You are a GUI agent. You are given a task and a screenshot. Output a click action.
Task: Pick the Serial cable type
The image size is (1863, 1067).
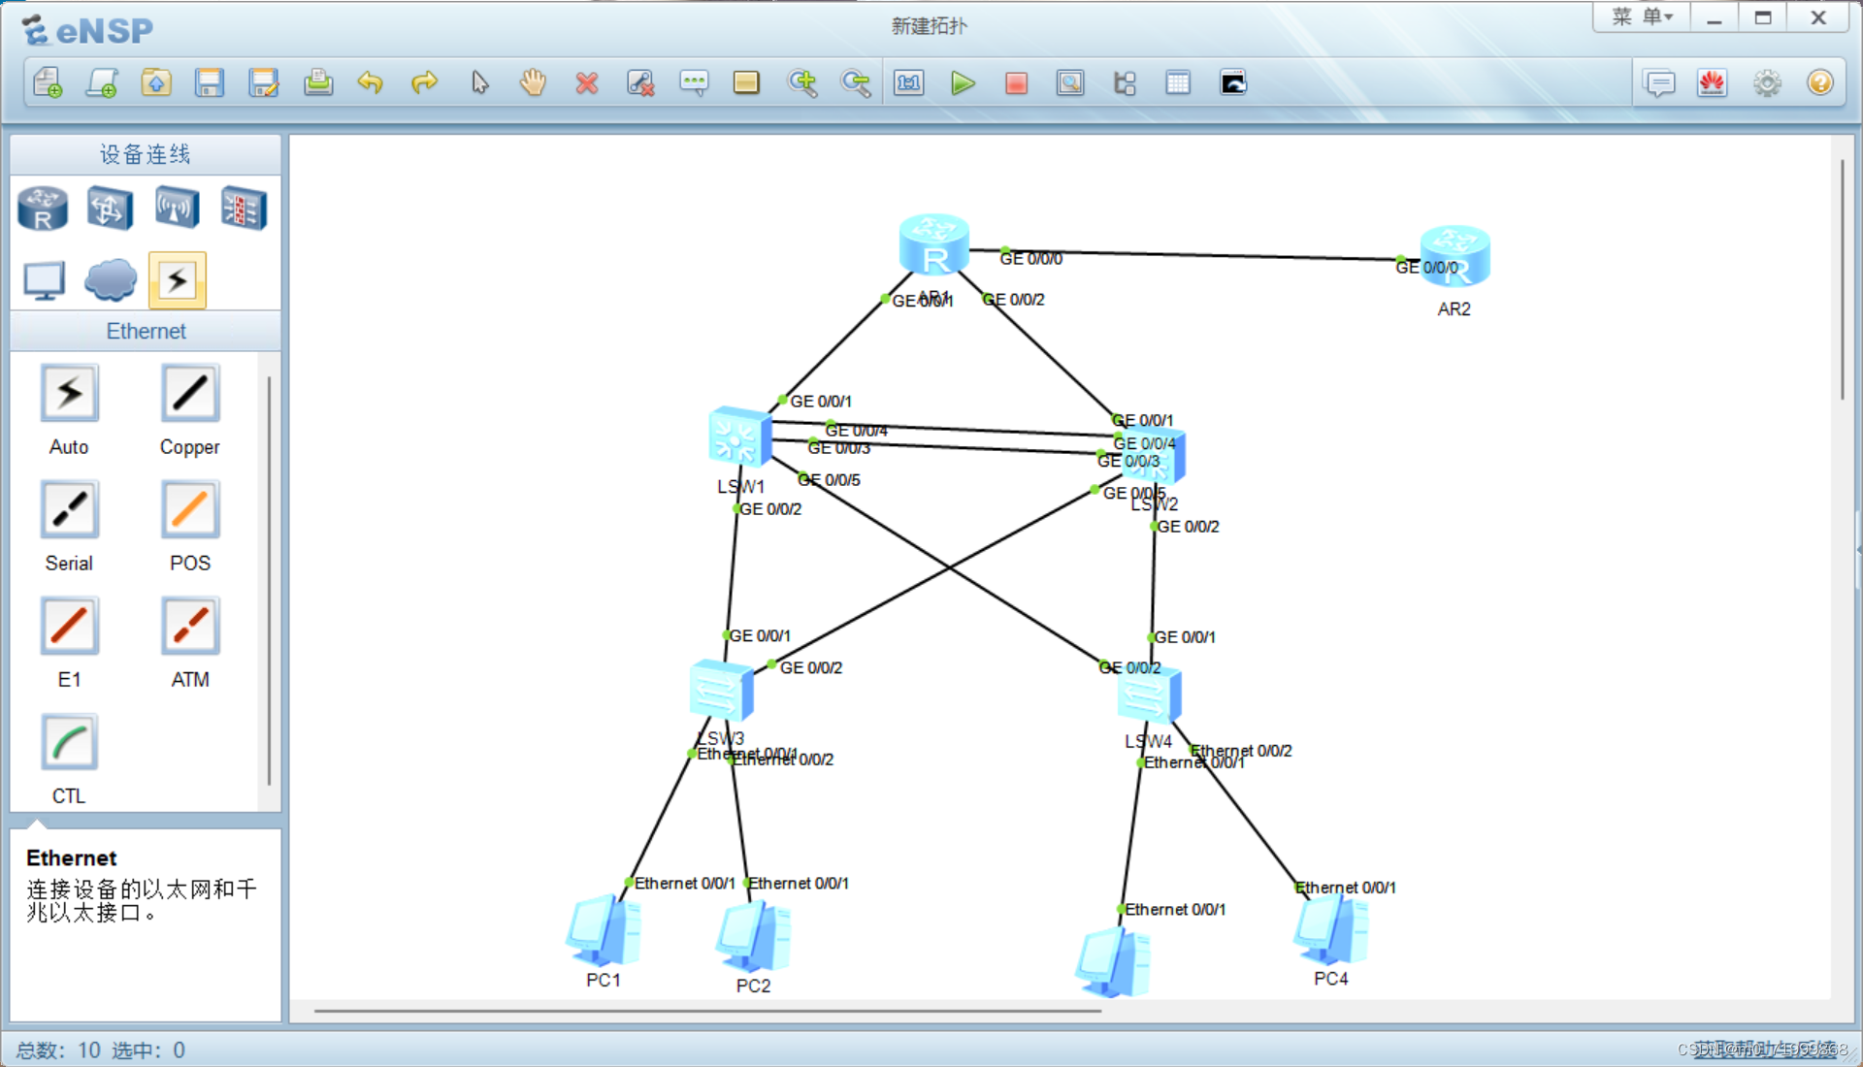(x=69, y=510)
